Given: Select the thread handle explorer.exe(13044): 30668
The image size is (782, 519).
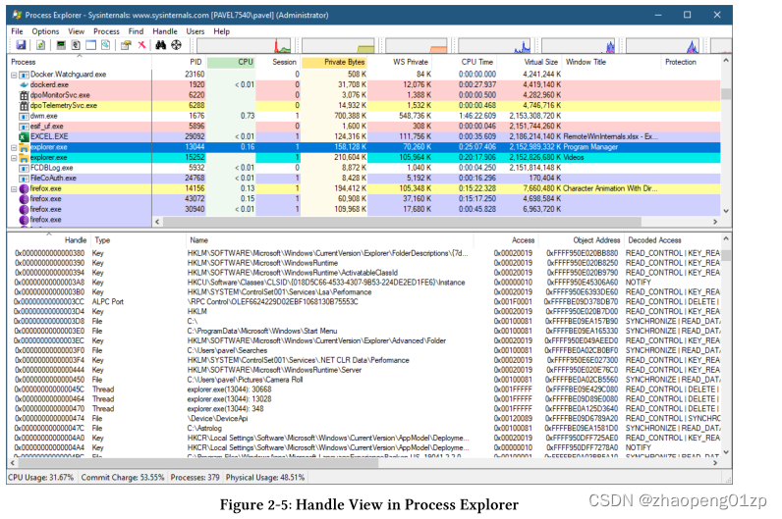Looking at the screenshot, I should [230, 389].
